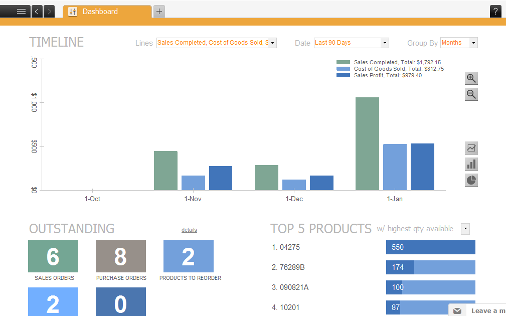
Task: Open Top 5 Products criteria dropdown
Action: (465, 229)
